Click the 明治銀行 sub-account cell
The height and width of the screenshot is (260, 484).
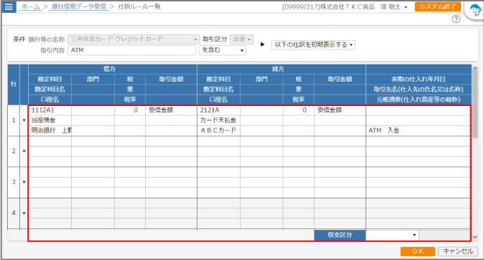tap(50, 130)
